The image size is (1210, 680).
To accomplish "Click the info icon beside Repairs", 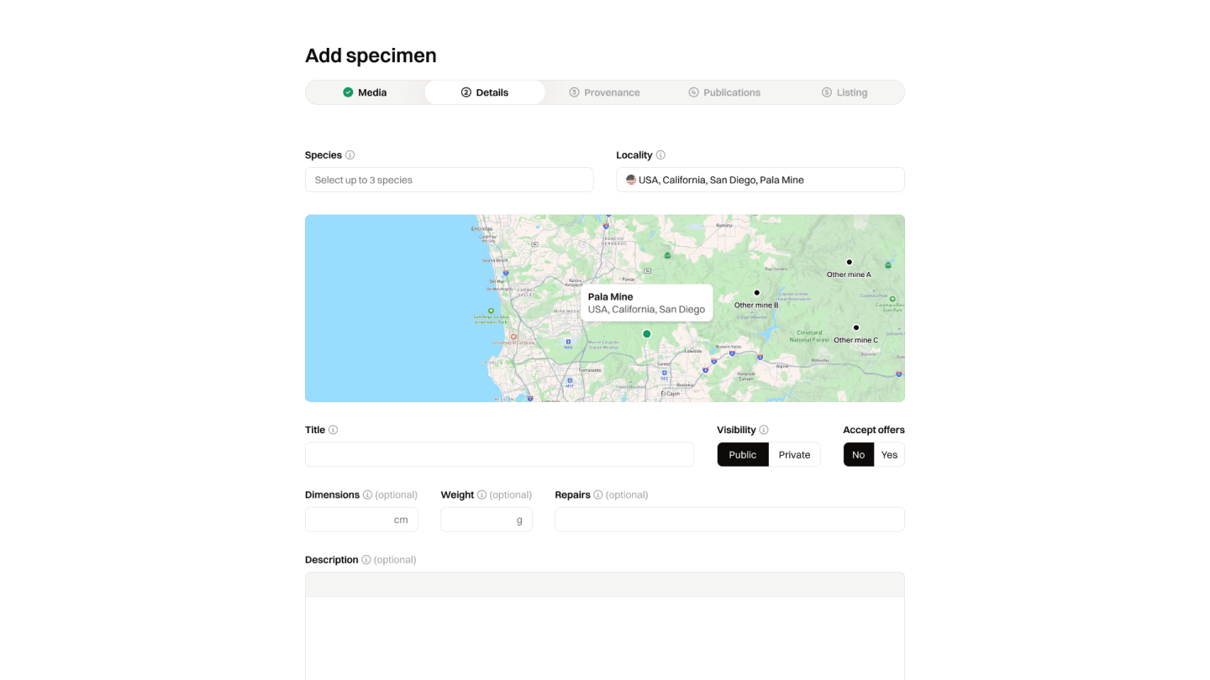I will (598, 495).
